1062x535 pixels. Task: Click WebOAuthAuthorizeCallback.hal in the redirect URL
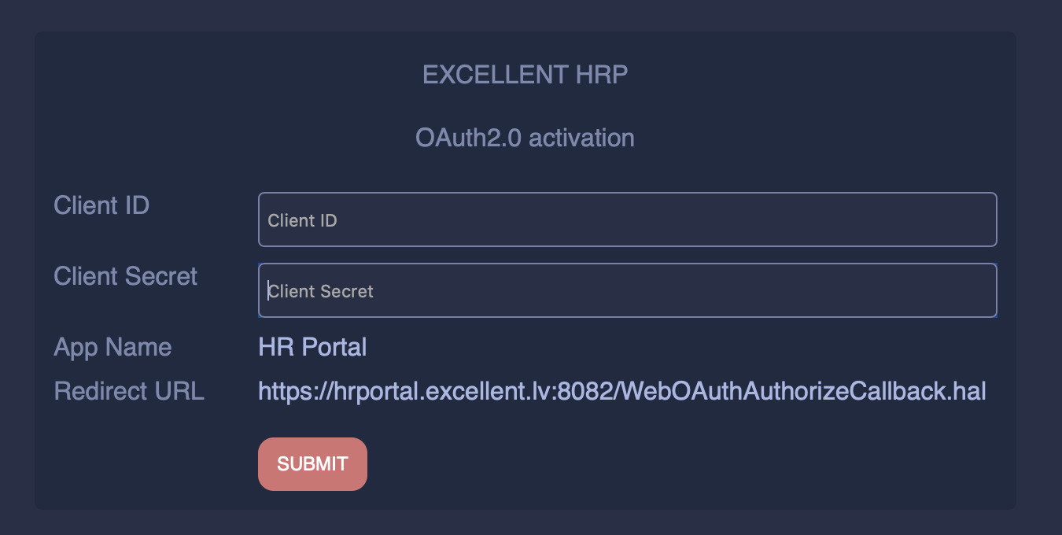(805, 391)
